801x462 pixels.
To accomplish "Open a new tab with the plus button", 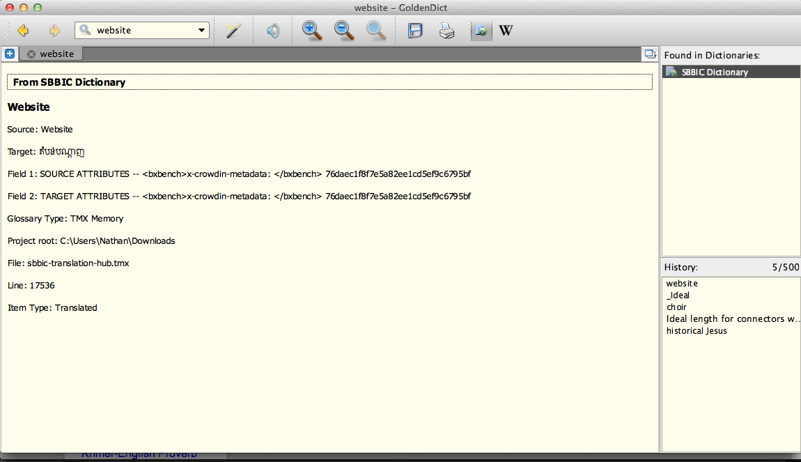I will [x=10, y=54].
